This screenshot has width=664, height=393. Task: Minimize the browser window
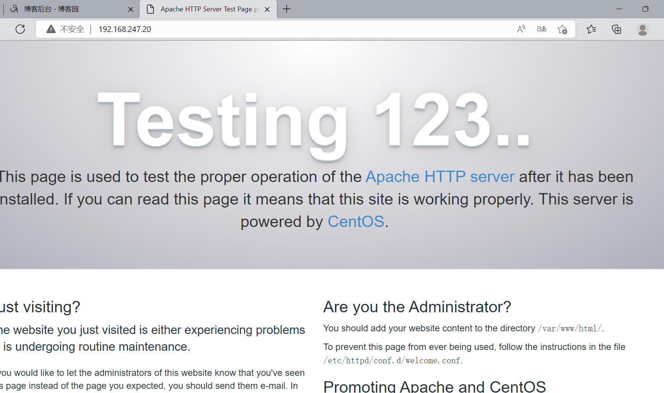coord(619,9)
